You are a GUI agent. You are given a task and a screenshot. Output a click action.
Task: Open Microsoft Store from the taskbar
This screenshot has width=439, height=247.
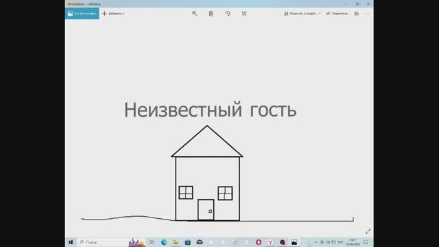coord(187,242)
